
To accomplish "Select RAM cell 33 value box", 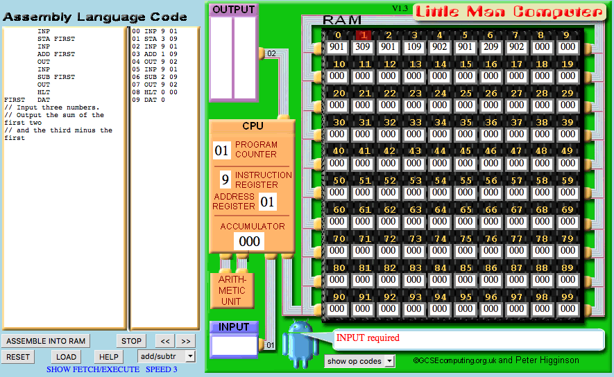I will point(414,134).
